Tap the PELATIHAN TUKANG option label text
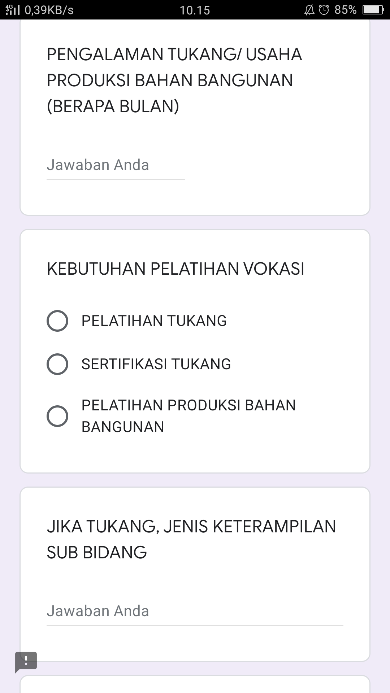Screen dimensions: 390x693 154,321
